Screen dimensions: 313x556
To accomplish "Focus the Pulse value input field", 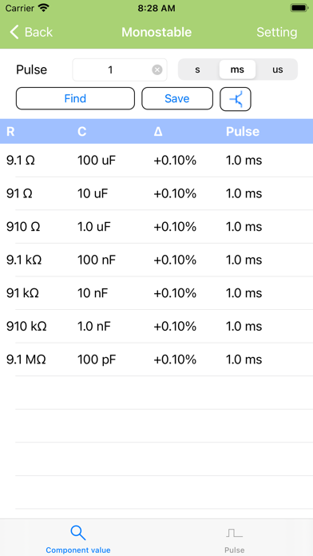I will [x=120, y=69].
